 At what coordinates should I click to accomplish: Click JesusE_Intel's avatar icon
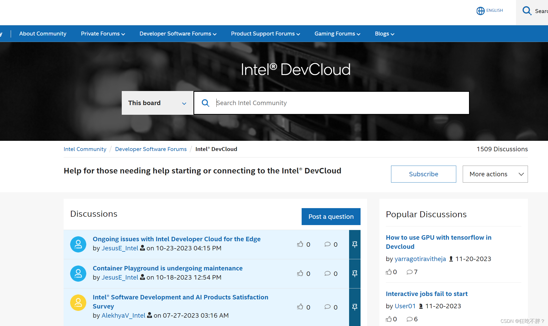tap(78, 244)
